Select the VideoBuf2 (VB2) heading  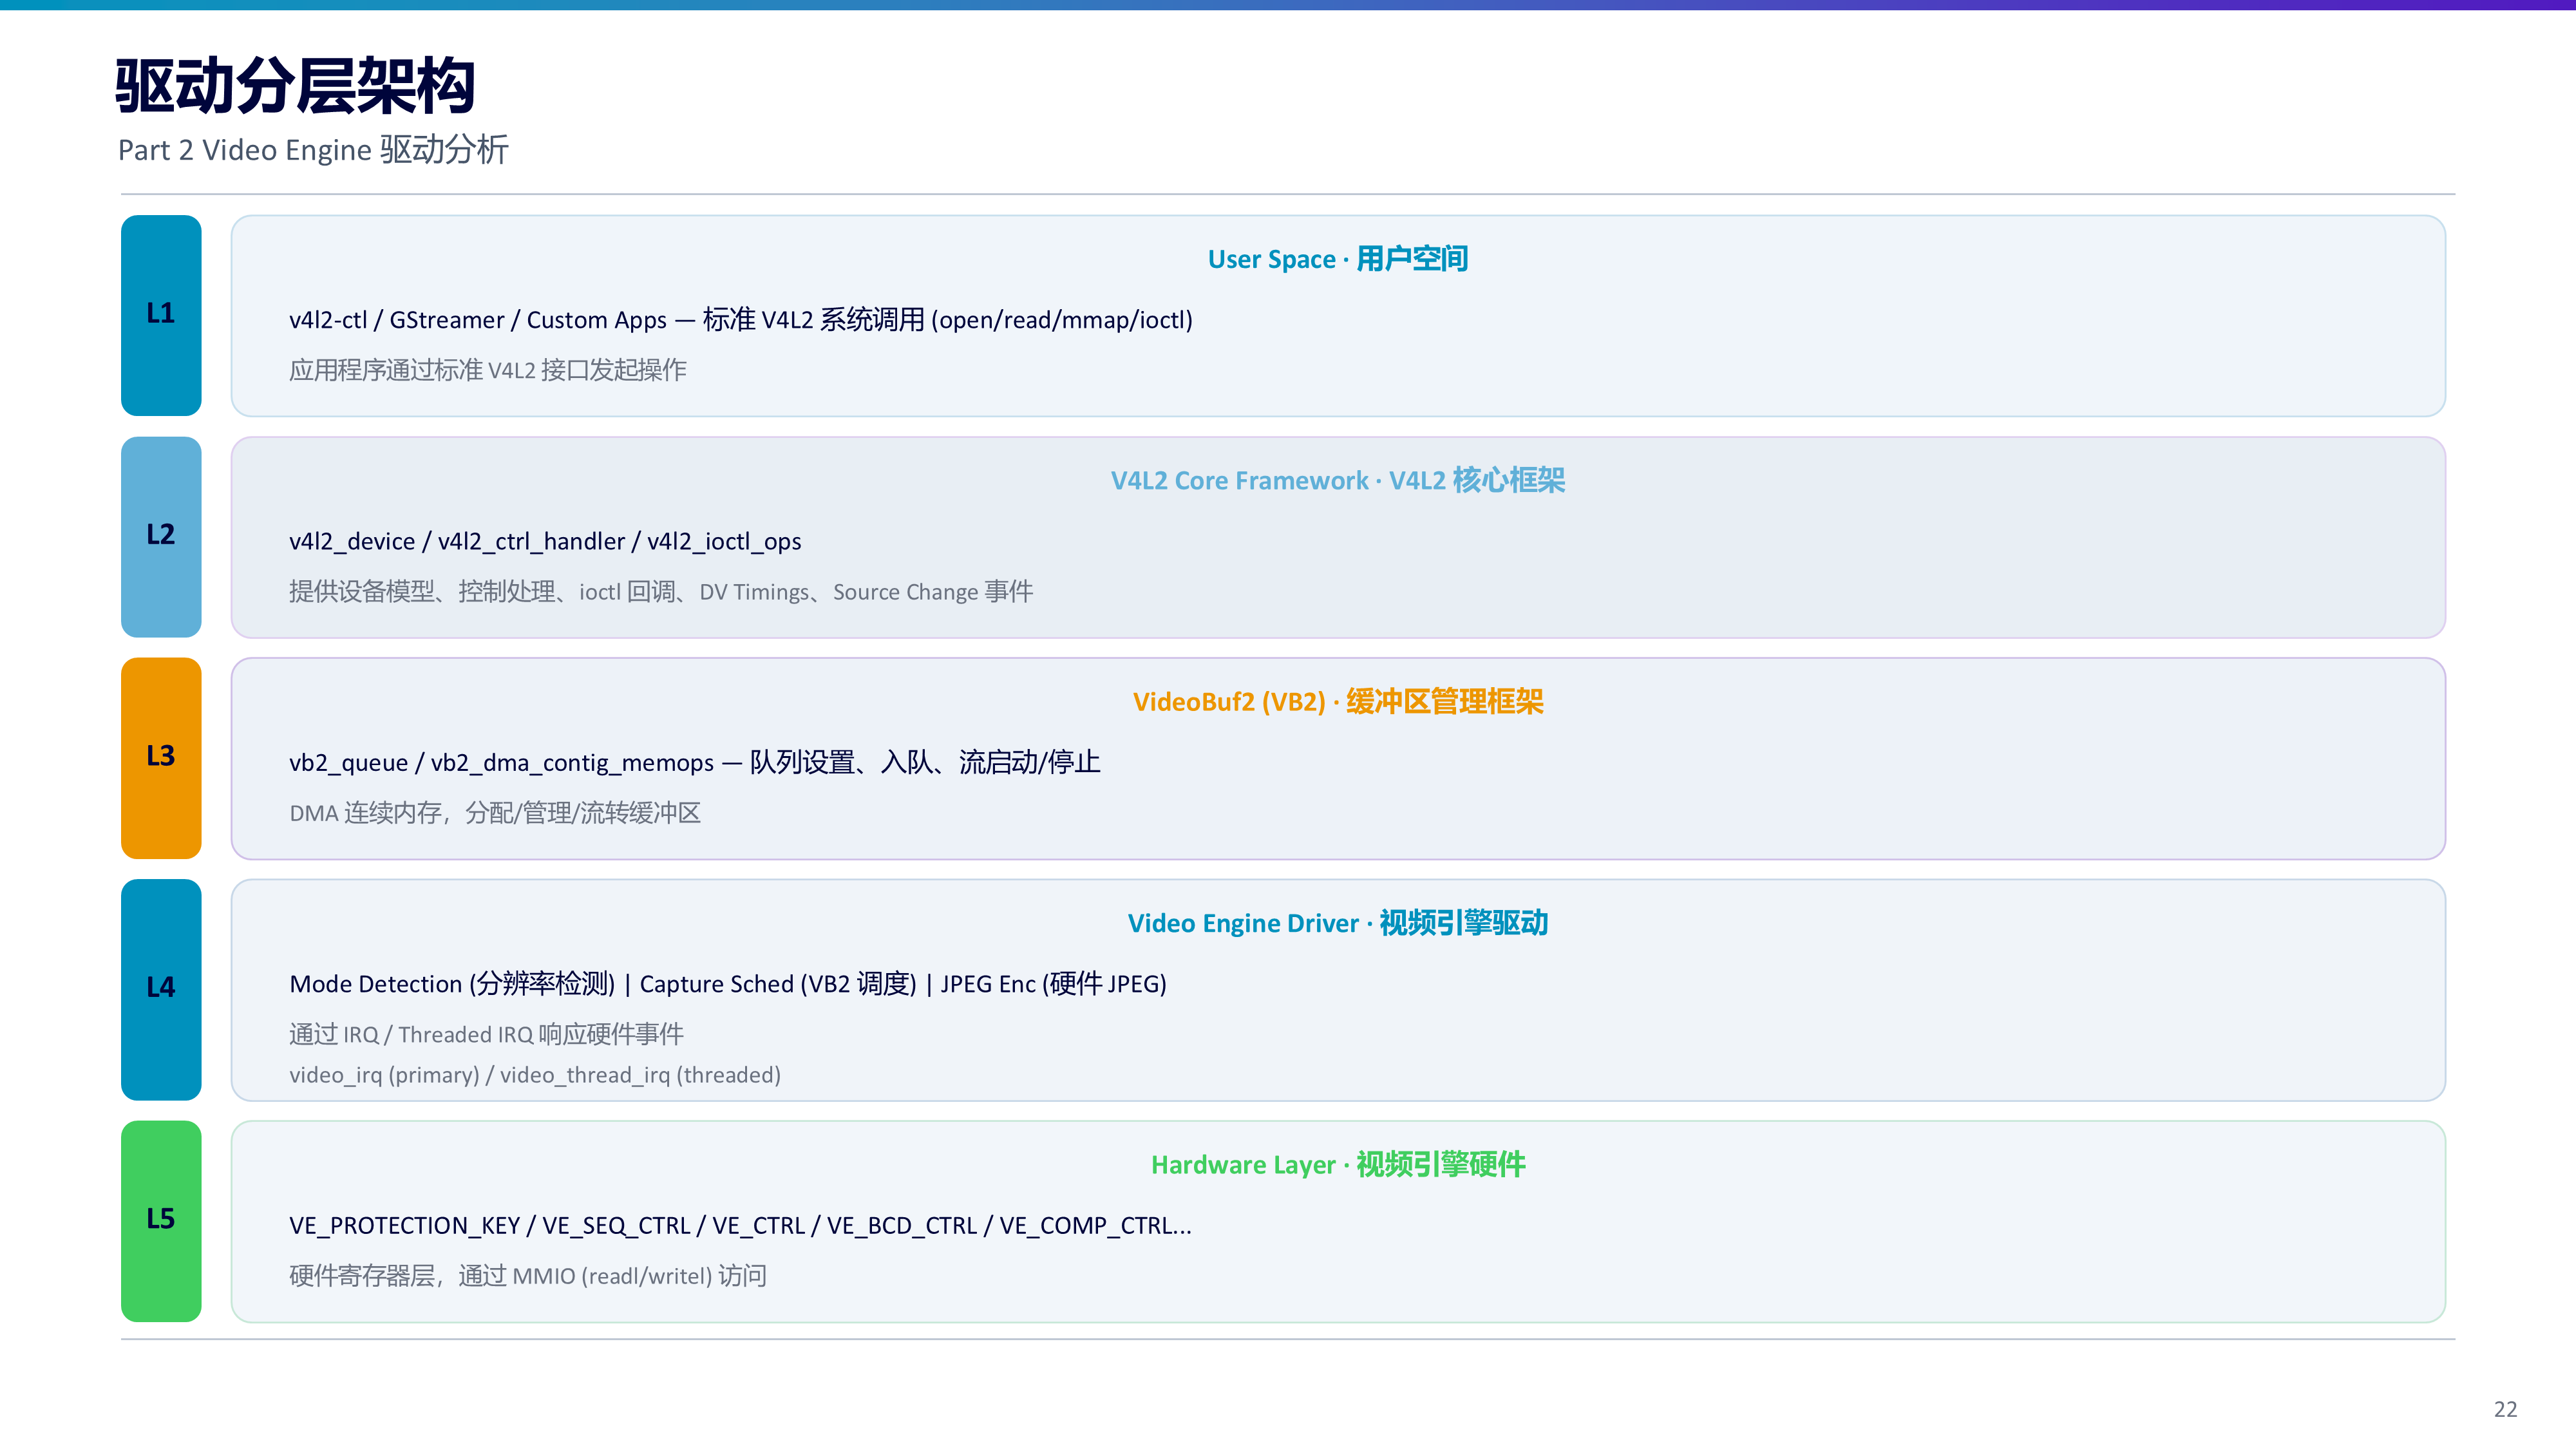click(x=1337, y=702)
